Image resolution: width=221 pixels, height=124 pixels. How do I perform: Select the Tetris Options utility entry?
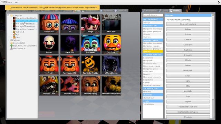153,104
